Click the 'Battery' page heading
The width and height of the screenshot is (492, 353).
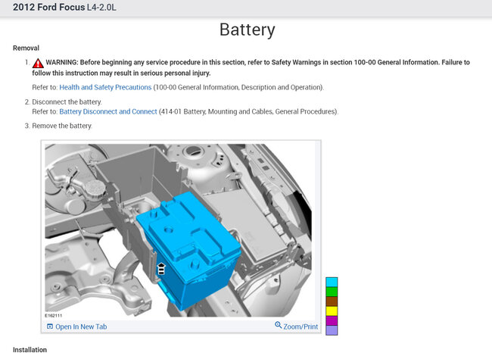(248, 30)
